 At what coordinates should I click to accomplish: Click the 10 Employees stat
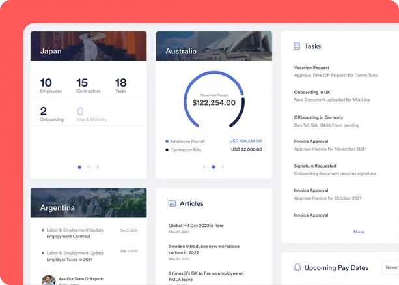point(51,85)
